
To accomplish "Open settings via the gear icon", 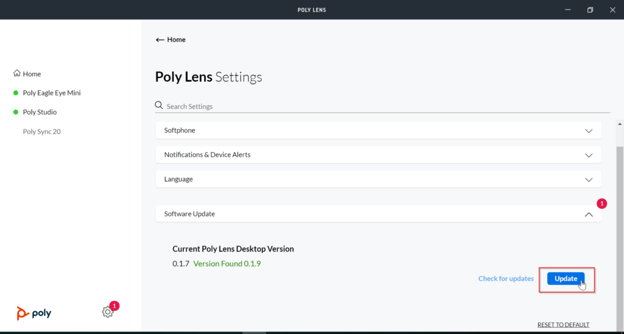I will click(x=107, y=312).
